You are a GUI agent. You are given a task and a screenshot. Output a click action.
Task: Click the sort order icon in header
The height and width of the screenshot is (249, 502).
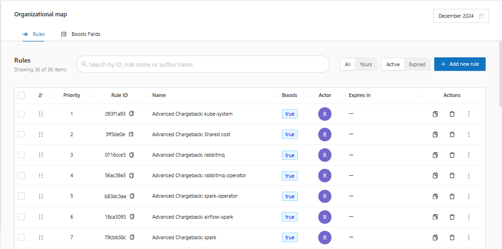41,95
